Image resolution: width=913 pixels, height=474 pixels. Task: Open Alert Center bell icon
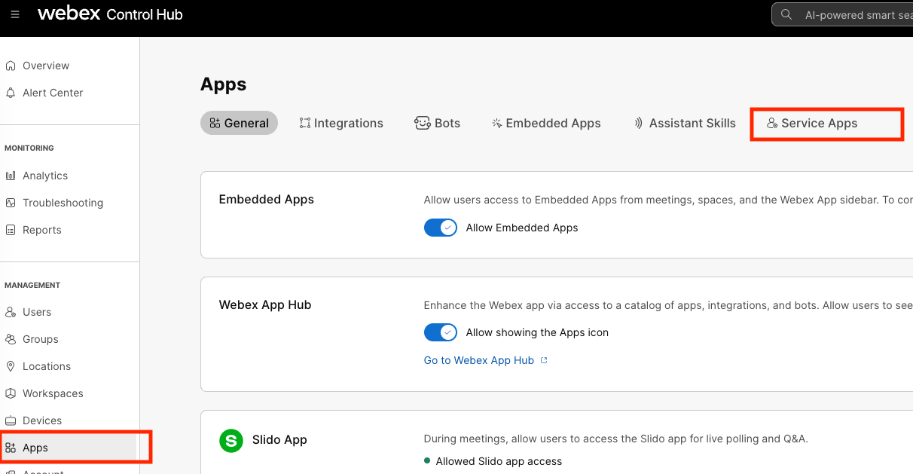coord(11,93)
